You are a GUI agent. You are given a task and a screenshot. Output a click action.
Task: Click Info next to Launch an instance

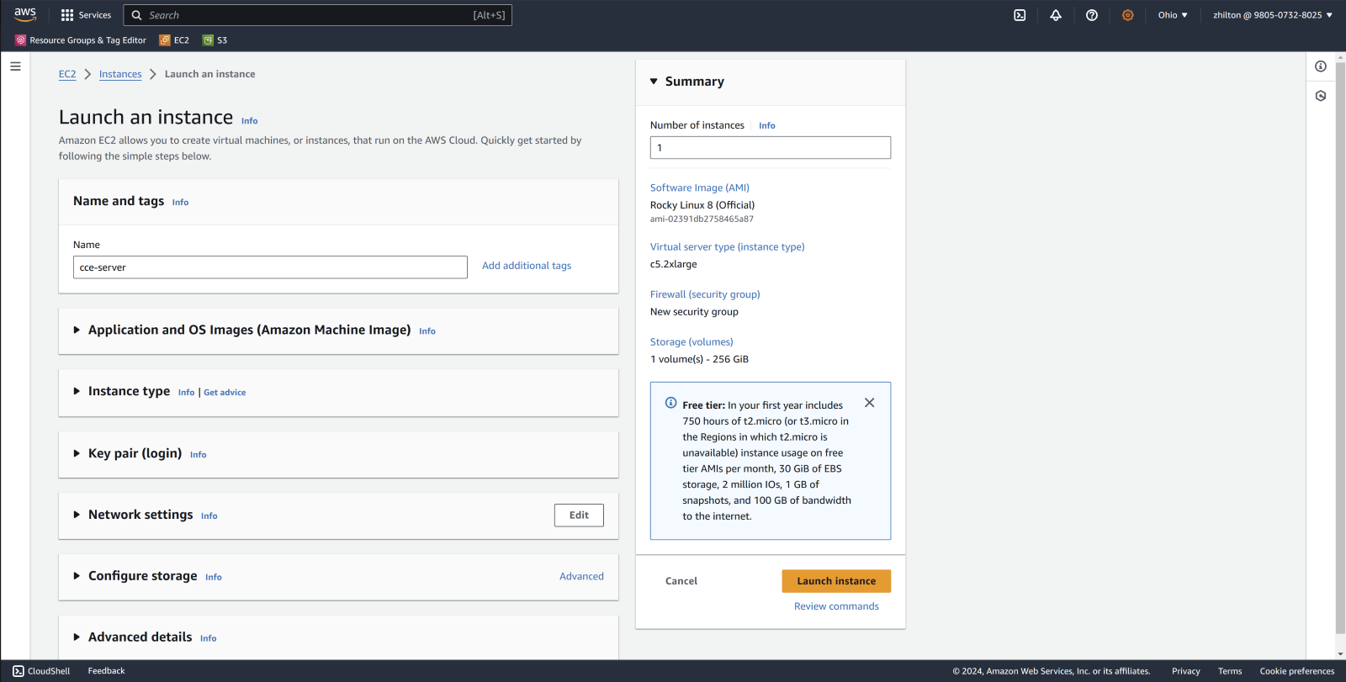pos(250,121)
